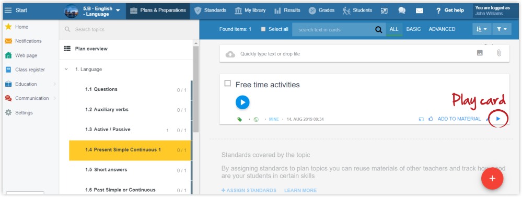The height and width of the screenshot is (197, 522).
Task: Go to My library
Action: click(x=250, y=10)
